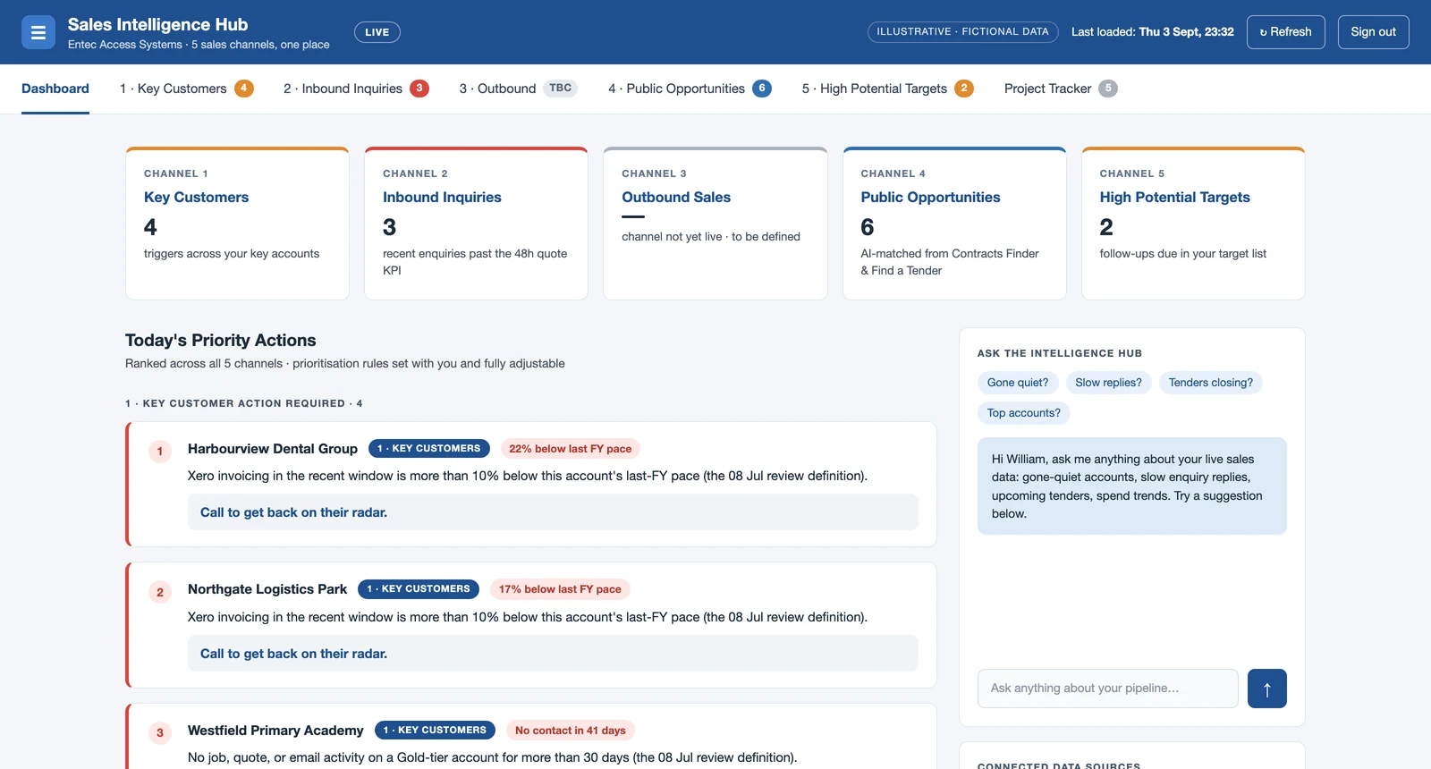Click the Westfield Primary Academy account name
The image size is (1431, 769).
click(x=275, y=731)
